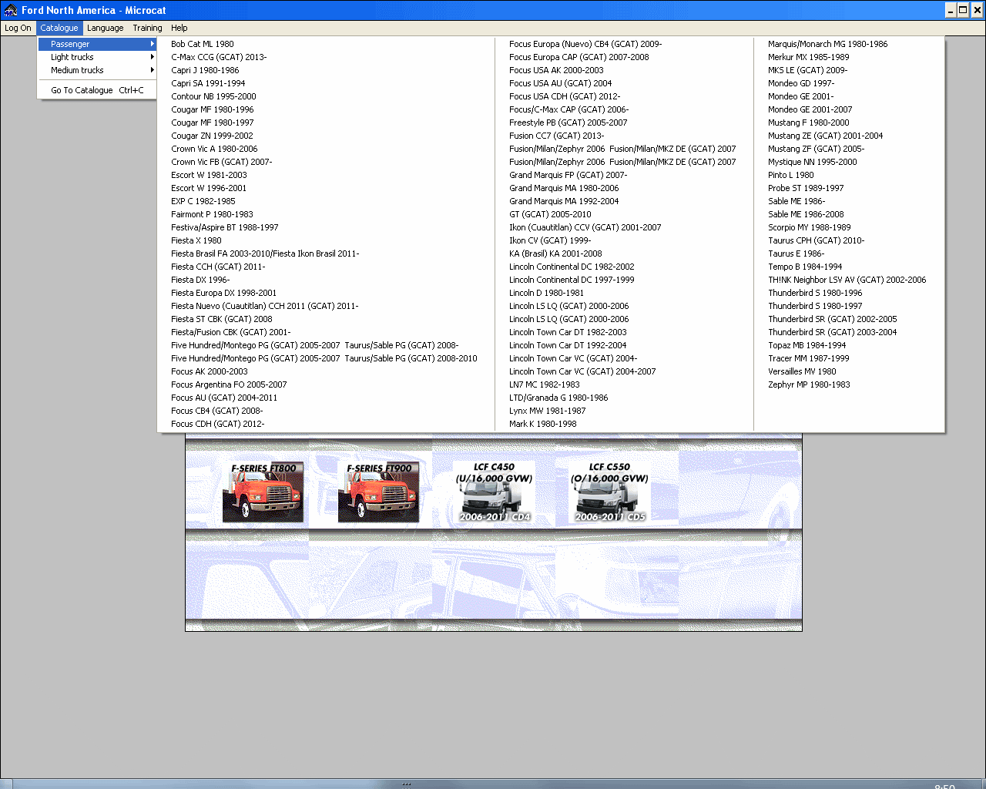
Task: Select Mustang ZF (GCAT) 2005-
Action: 816,149
